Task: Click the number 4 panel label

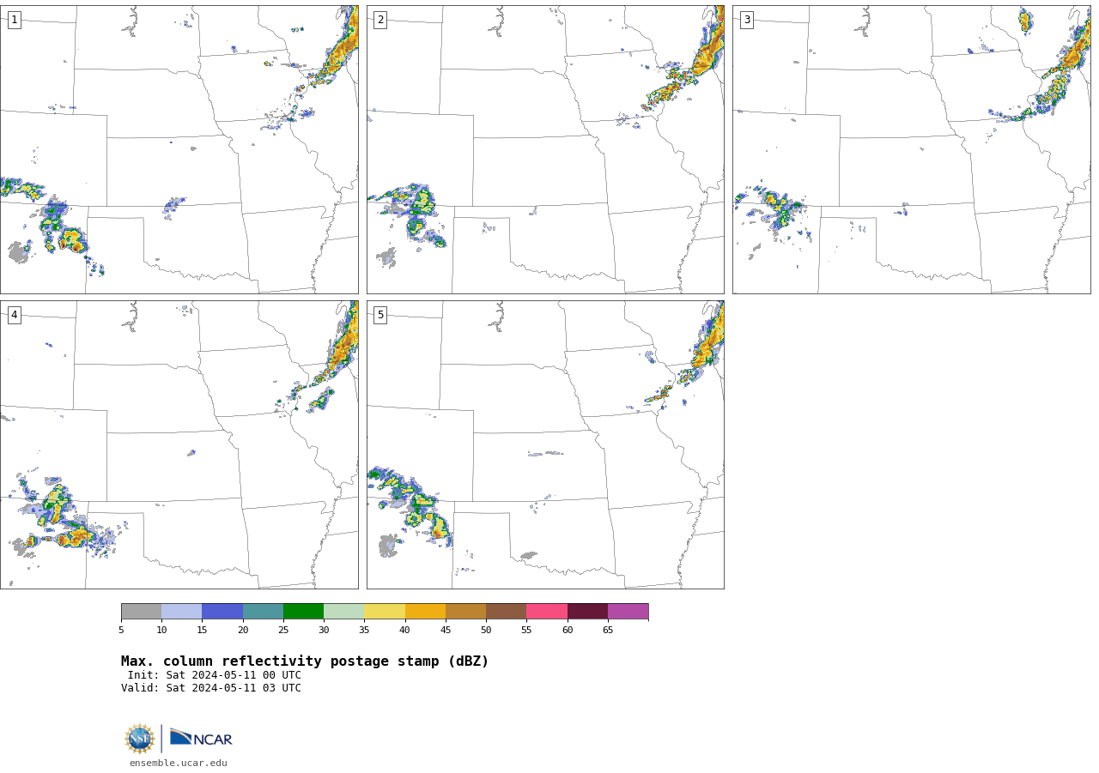Action: [x=14, y=315]
